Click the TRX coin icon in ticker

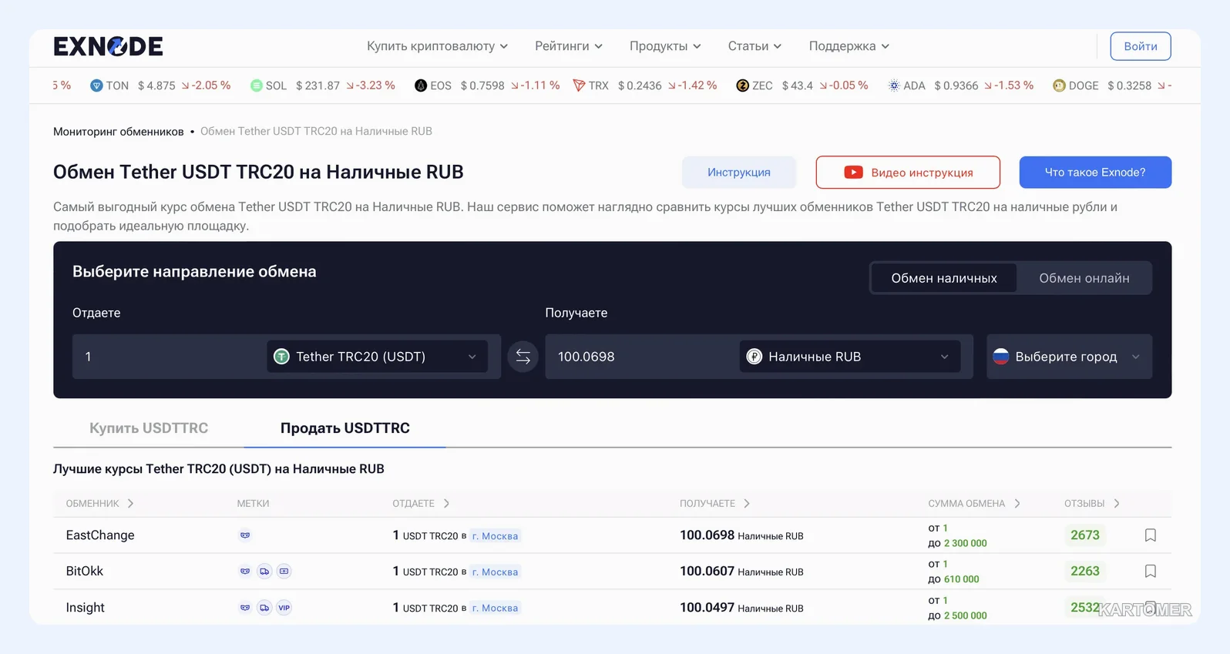[x=579, y=86]
